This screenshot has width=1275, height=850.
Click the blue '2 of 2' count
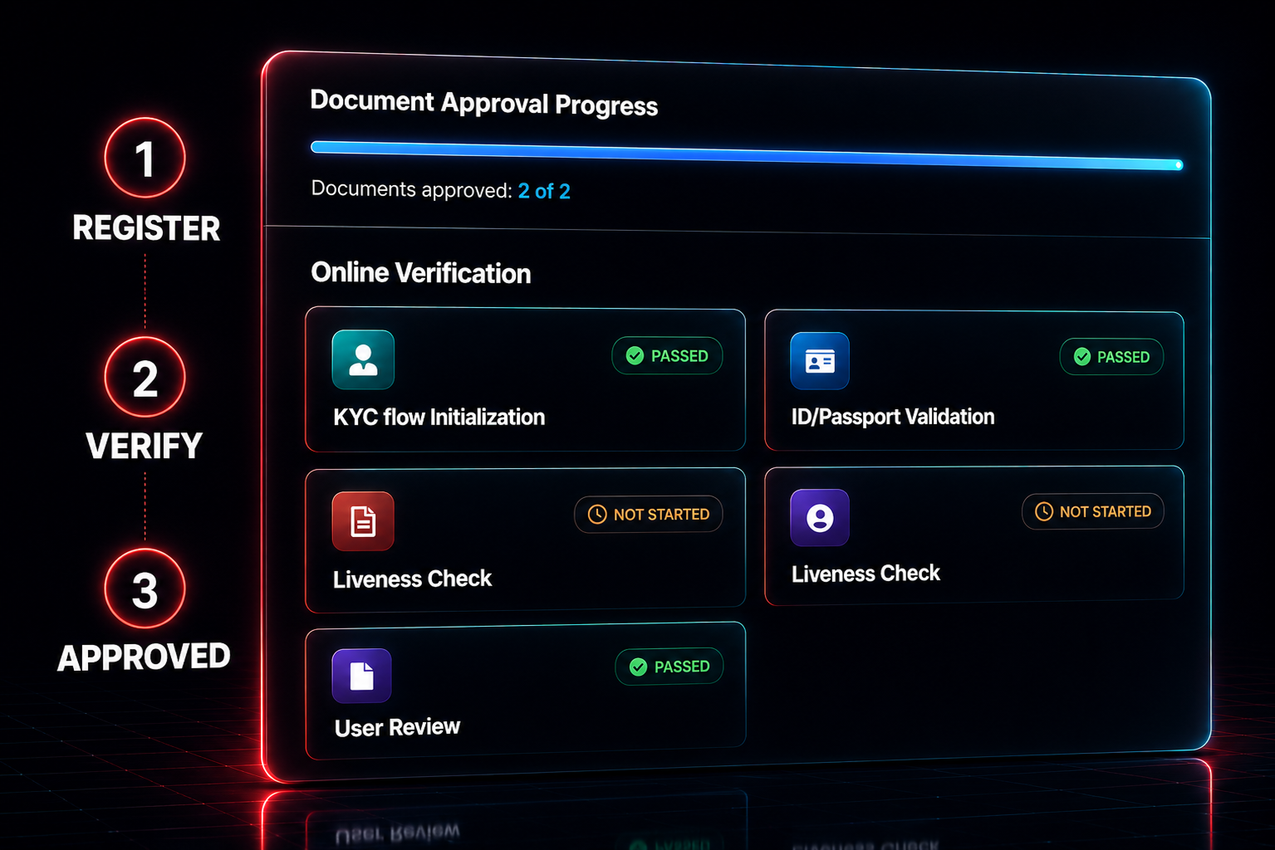tap(544, 191)
